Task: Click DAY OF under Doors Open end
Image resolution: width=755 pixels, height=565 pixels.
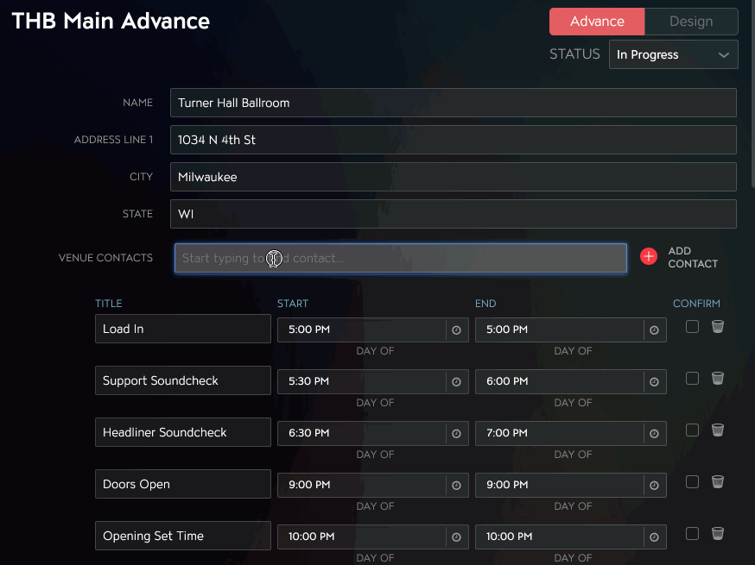Action: (573, 505)
